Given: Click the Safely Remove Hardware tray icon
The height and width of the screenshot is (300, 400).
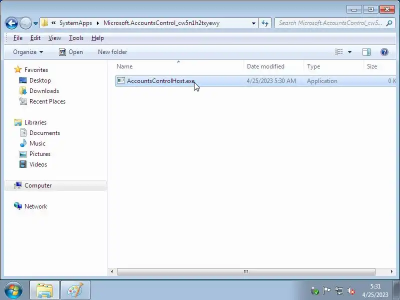Looking at the screenshot, I should point(315,290).
